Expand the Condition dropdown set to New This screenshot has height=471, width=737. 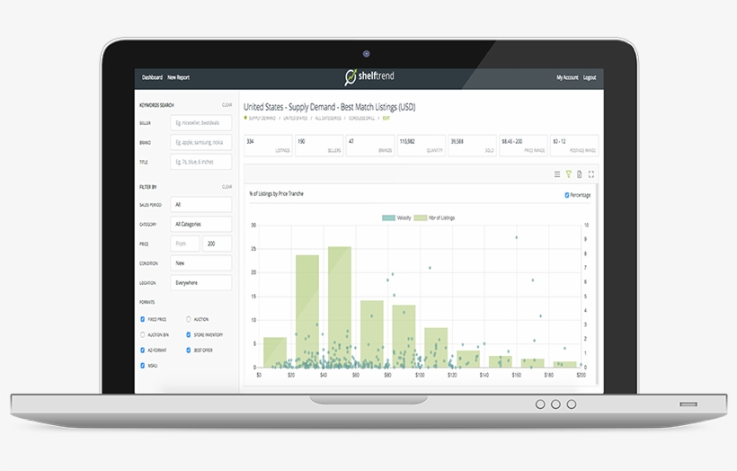point(201,263)
